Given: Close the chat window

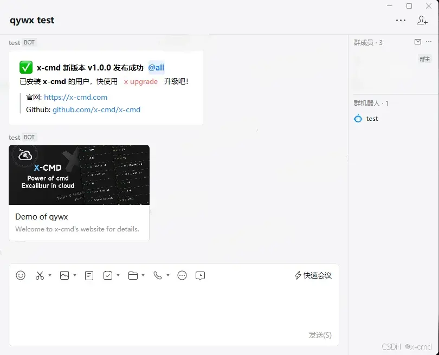Looking at the screenshot, I should click(428, 6).
